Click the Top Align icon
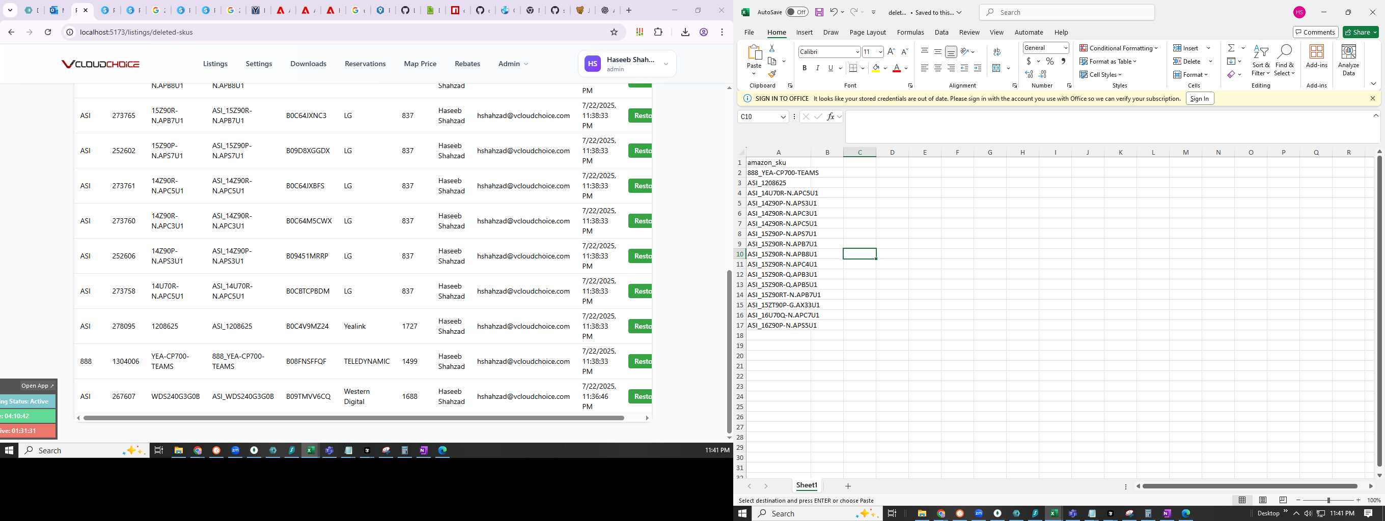 (924, 51)
